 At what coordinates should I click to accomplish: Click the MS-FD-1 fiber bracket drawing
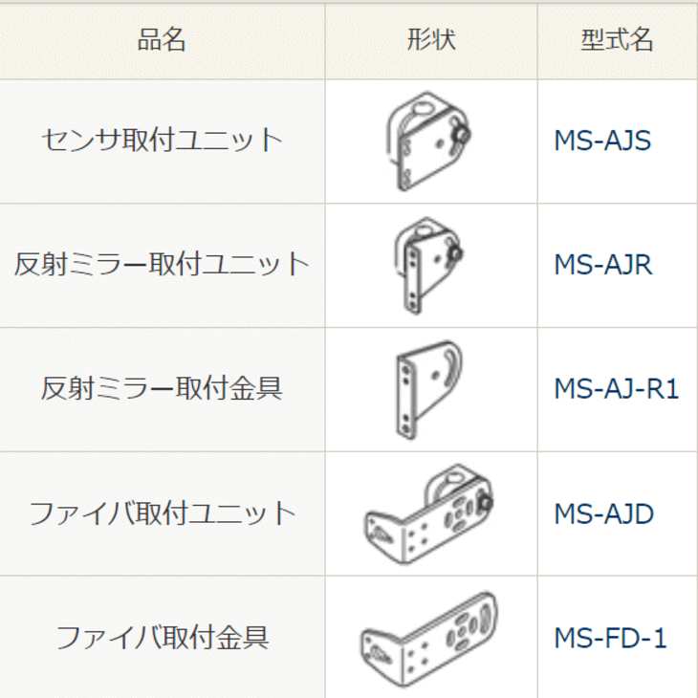pos(428,641)
